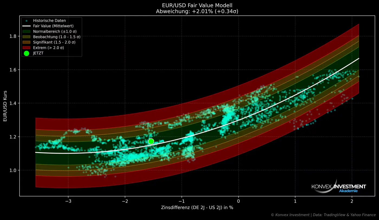Click 'Historische Daten' legend label
The height and width of the screenshot is (220, 379).
[50, 21]
